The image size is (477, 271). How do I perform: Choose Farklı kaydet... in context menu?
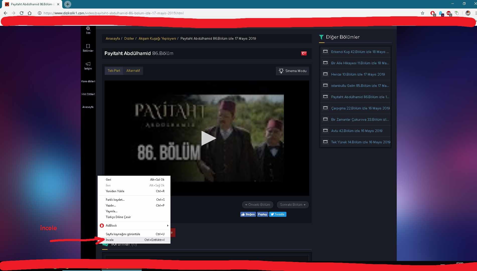(134, 199)
